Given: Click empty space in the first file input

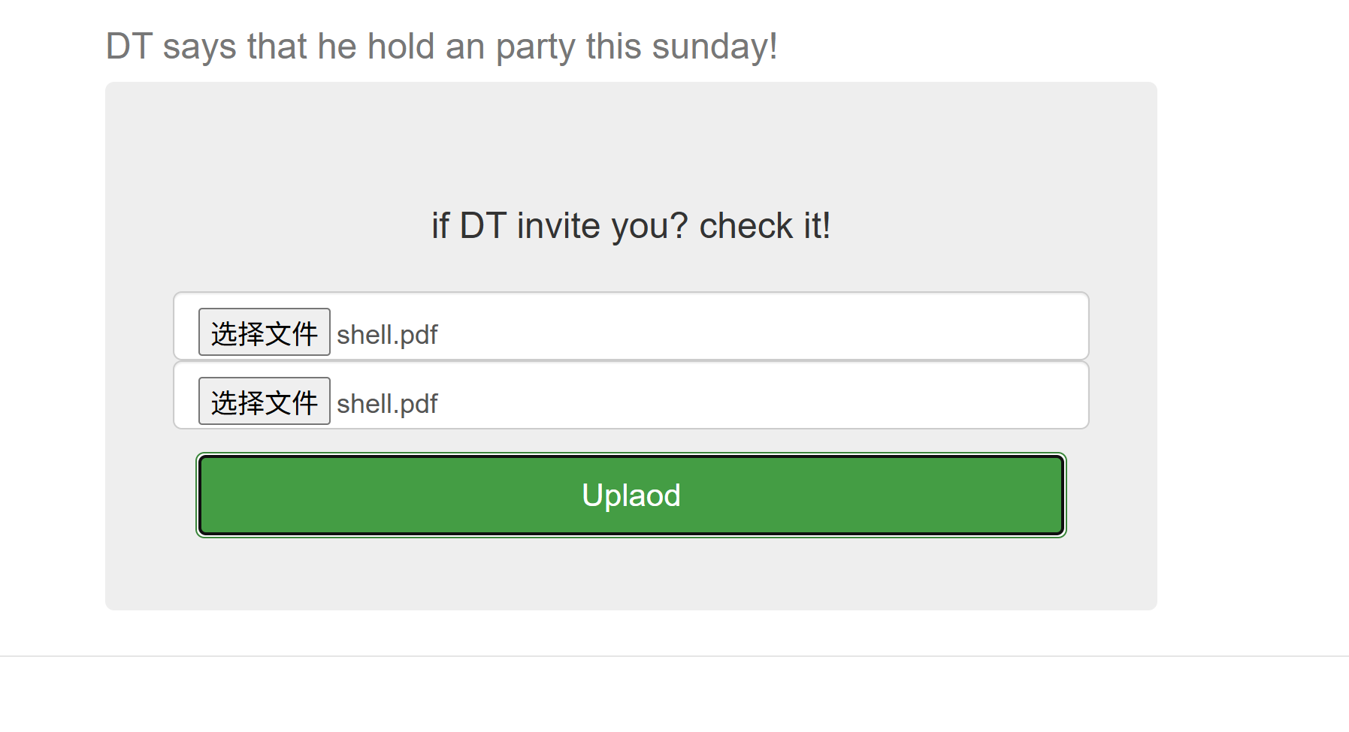Looking at the screenshot, I should [752, 327].
